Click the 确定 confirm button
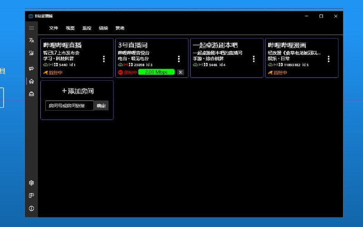The image size is (363, 227). coord(101,106)
